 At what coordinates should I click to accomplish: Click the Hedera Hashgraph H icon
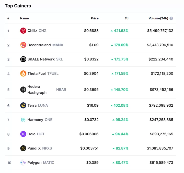pos(23,90)
